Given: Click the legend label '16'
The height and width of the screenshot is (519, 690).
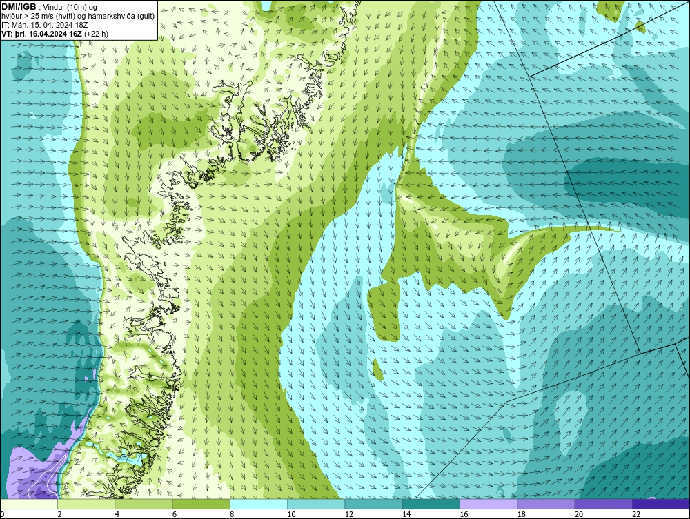Looking at the screenshot, I should [464, 514].
